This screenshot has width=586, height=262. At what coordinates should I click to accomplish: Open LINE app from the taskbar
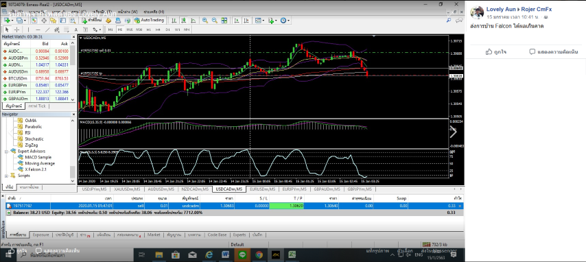click(x=242, y=255)
